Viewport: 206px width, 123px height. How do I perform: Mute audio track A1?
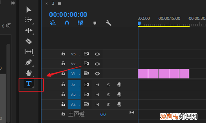click(97, 85)
